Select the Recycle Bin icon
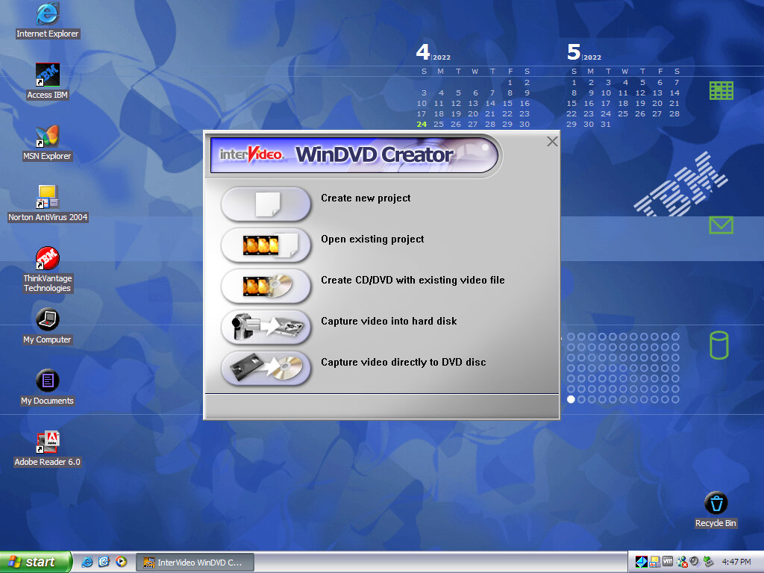The height and width of the screenshot is (573, 764). (x=716, y=503)
